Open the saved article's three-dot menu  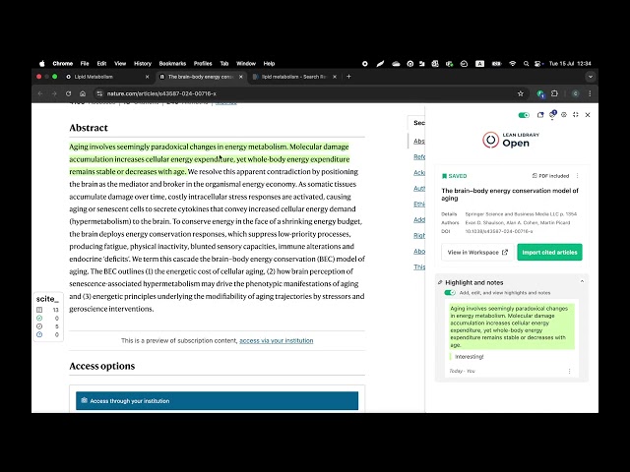tap(578, 176)
